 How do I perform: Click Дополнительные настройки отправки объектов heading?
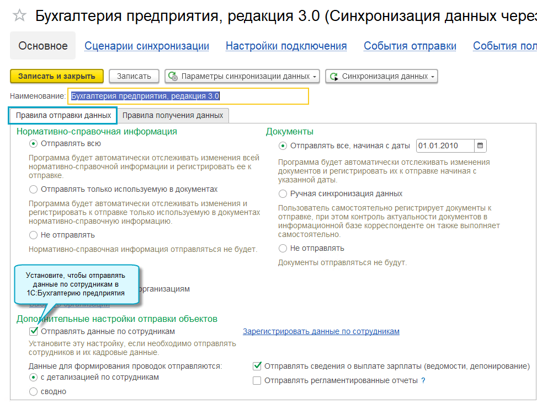coord(117,319)
